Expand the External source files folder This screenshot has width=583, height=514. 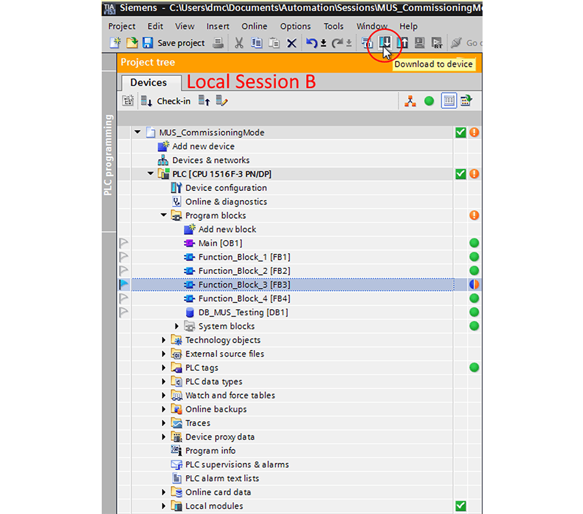(x=164, y=354)
